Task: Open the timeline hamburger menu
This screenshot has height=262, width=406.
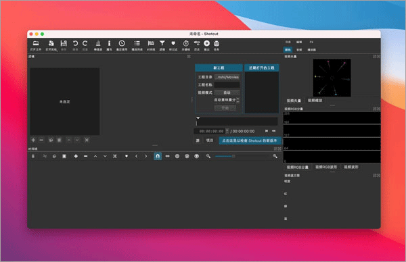Action: (x=33, y=156)
